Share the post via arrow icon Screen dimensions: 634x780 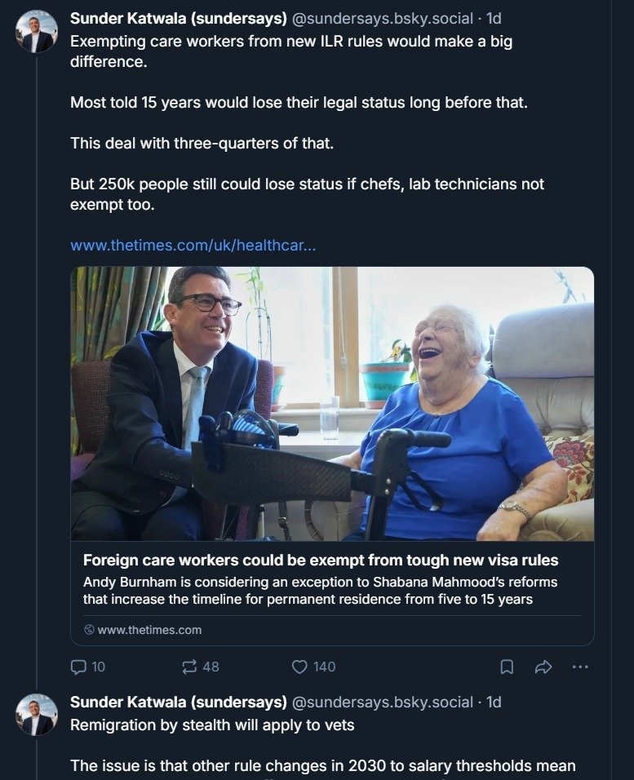click(x=543, y=667)
